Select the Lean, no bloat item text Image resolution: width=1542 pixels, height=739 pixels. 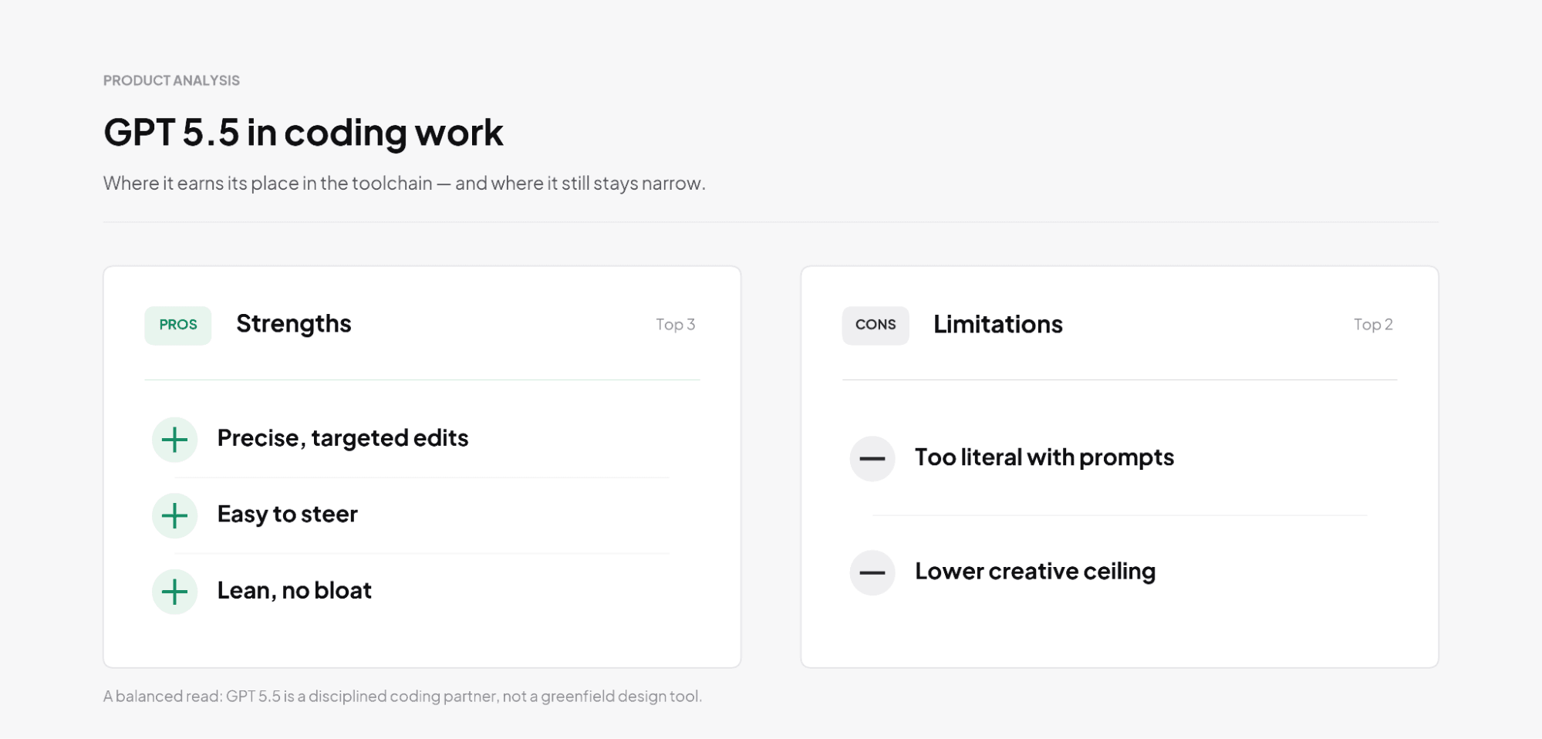pyautogui.click(x=295, y=591)
